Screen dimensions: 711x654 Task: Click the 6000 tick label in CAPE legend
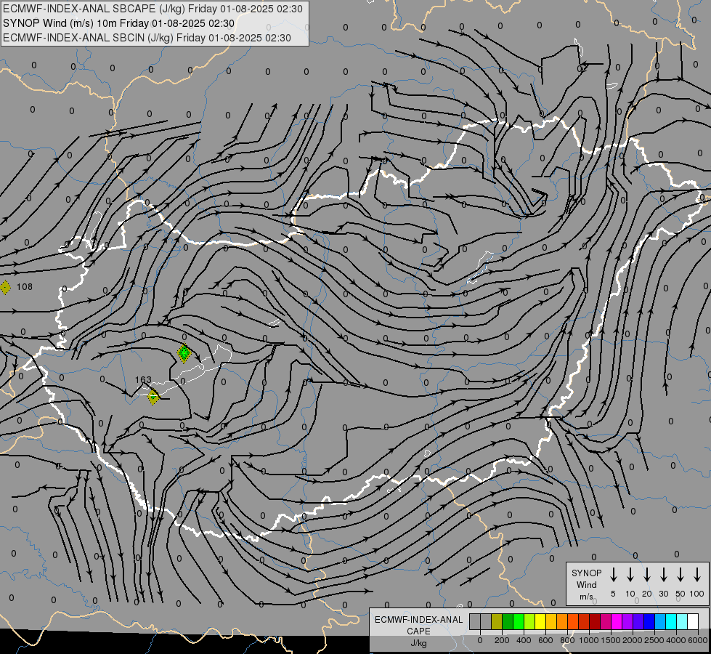(698, 640)
